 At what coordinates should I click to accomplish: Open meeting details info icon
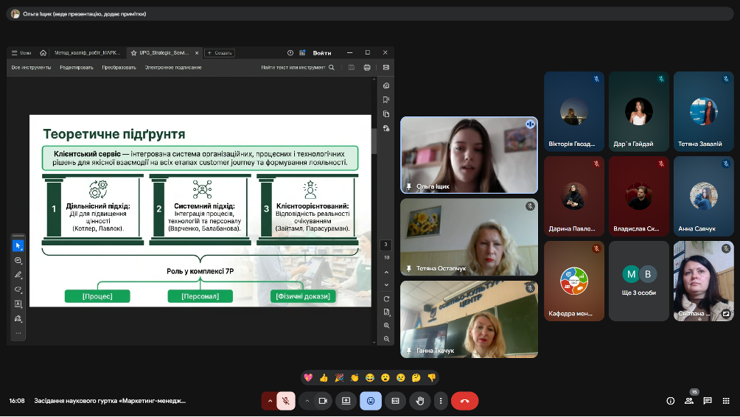(x=670, y=401)
